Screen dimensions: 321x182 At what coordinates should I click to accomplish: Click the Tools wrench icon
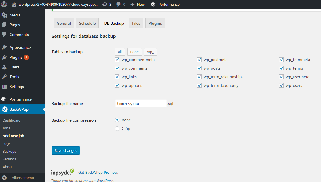4,77
